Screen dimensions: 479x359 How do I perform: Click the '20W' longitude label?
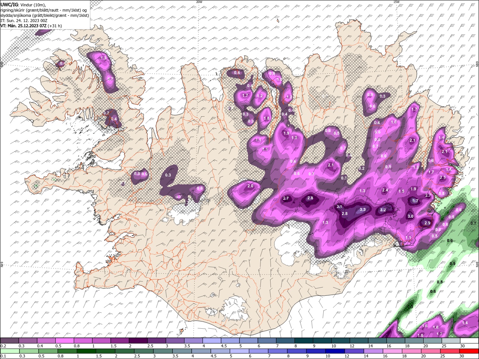pyautogui.click(x=199, y=2)
